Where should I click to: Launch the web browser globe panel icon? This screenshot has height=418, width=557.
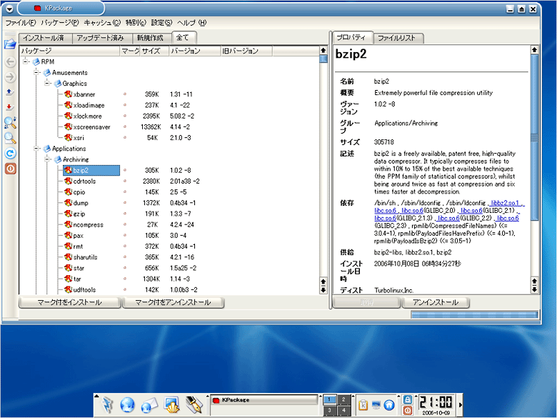tap(128, 405)
